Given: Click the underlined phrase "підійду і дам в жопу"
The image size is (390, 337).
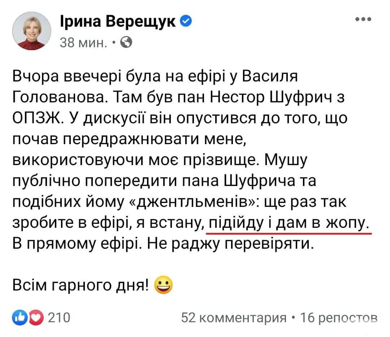Looking at the screenshot, I should (x=289, y=223).
